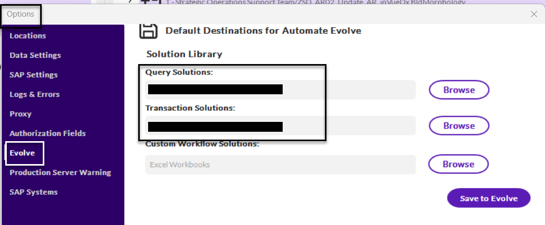Open the Locations settings section

(x=28, y=36)
